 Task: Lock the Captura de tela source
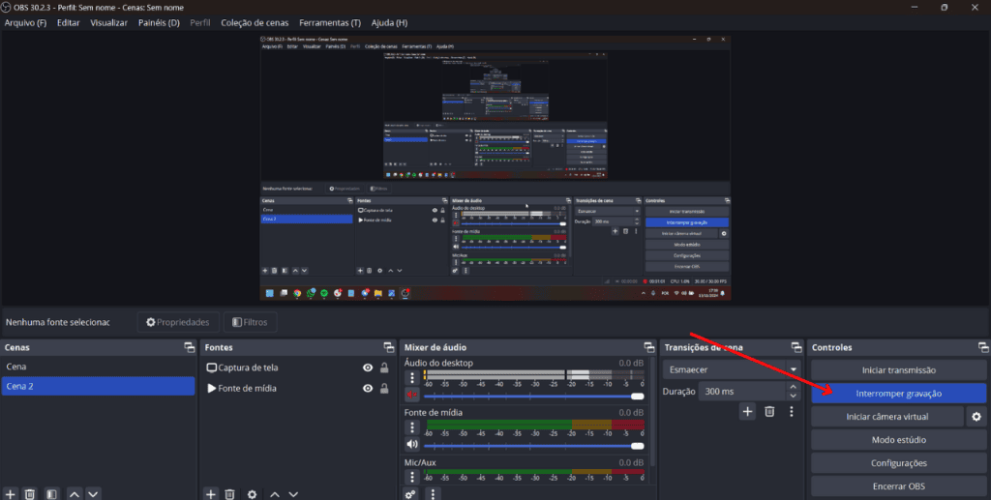[x=383, y=368]
